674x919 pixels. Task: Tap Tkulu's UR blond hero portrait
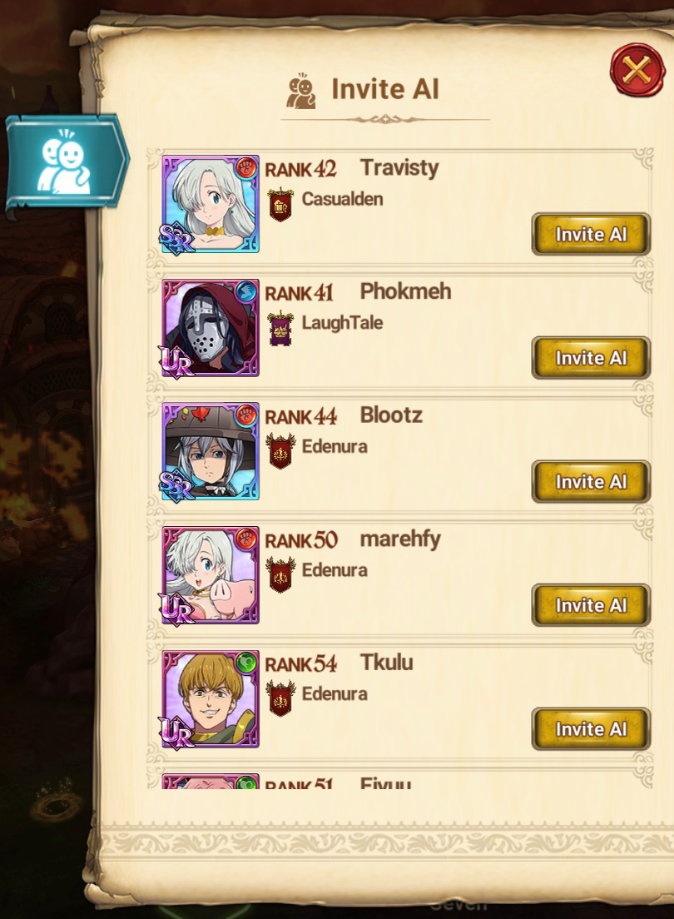(211, 698)
